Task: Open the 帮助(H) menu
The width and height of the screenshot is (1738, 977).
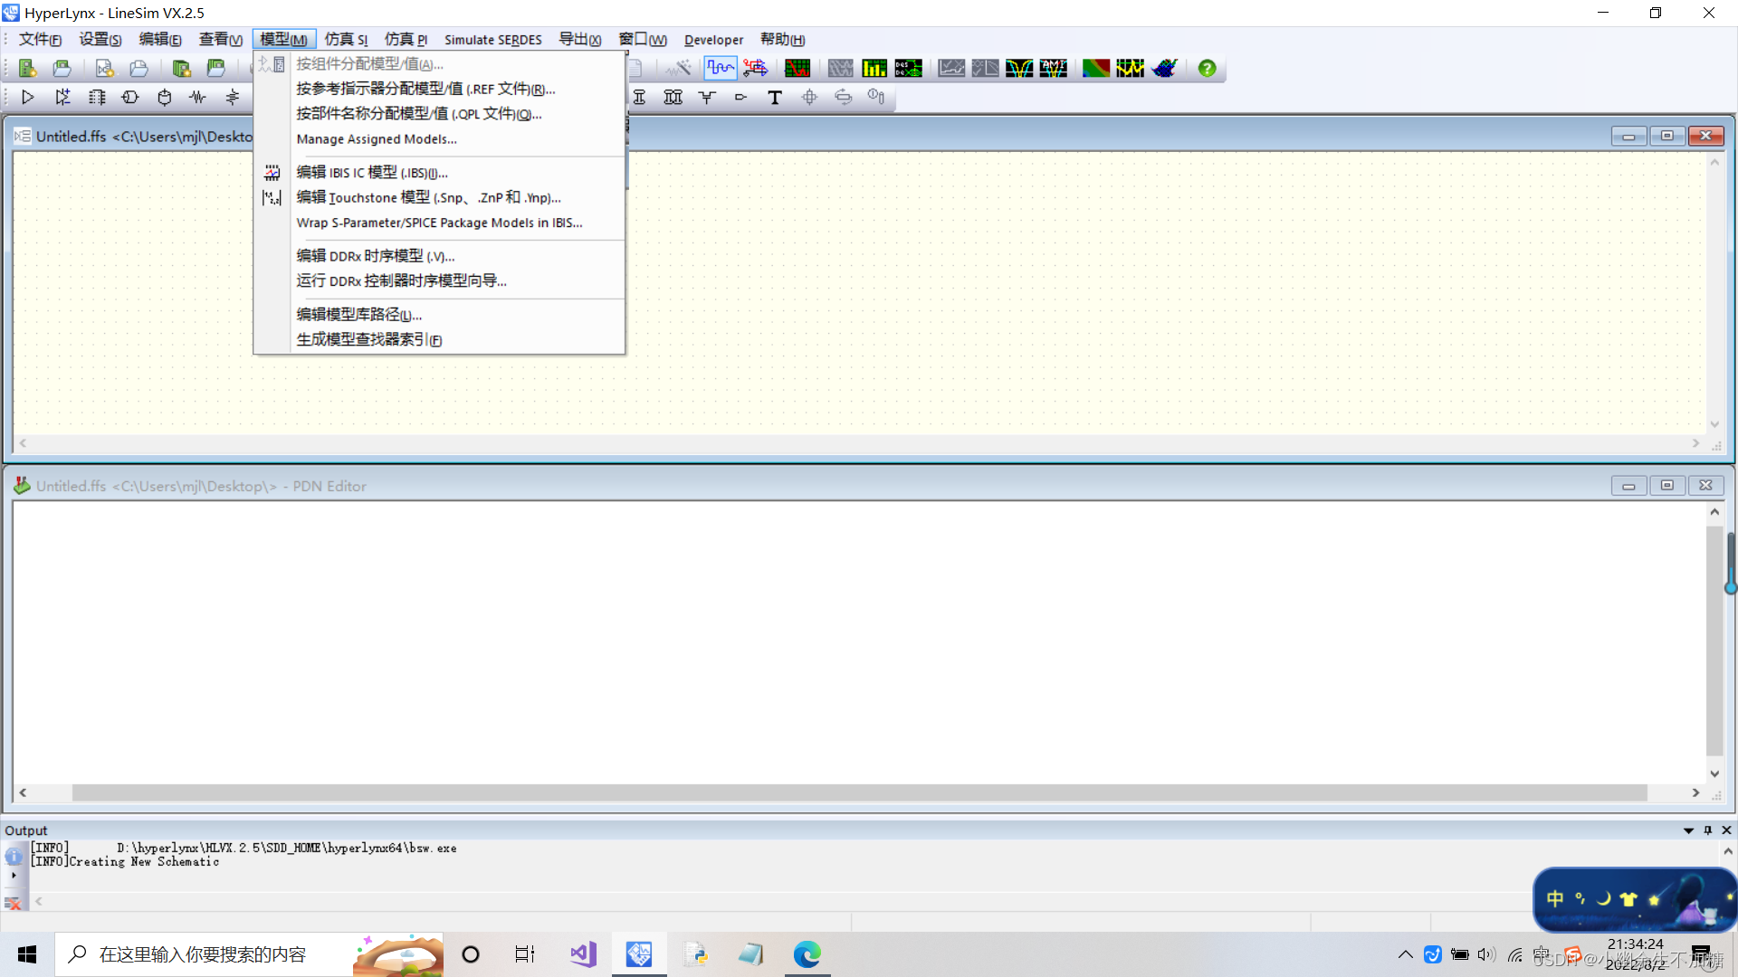Action: (782, 40)
